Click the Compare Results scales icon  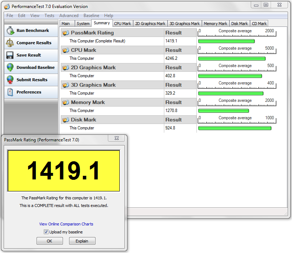(x=10, y=43)
